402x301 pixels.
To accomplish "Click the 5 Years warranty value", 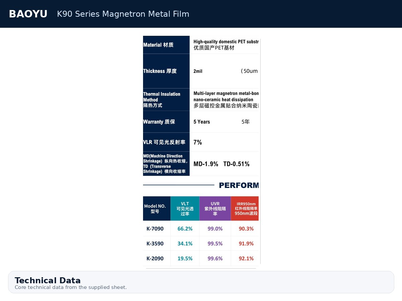I will coord(202,122).
